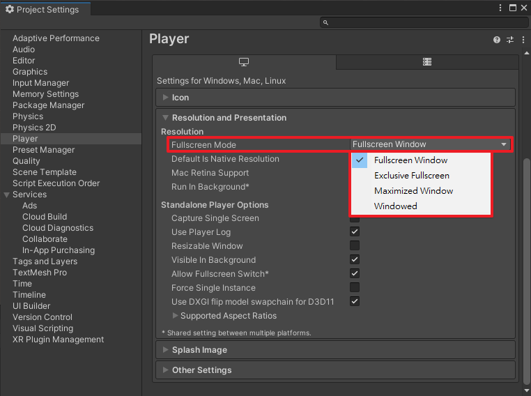531x396 pixels.
Task: Open Input Manager settings
Action: pos(40,83)
